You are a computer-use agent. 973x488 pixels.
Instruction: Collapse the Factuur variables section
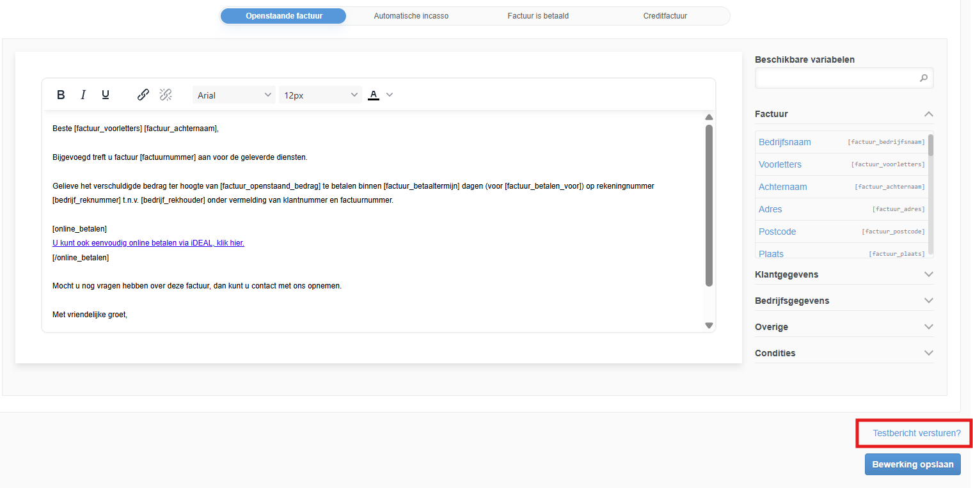coord(928,114)
